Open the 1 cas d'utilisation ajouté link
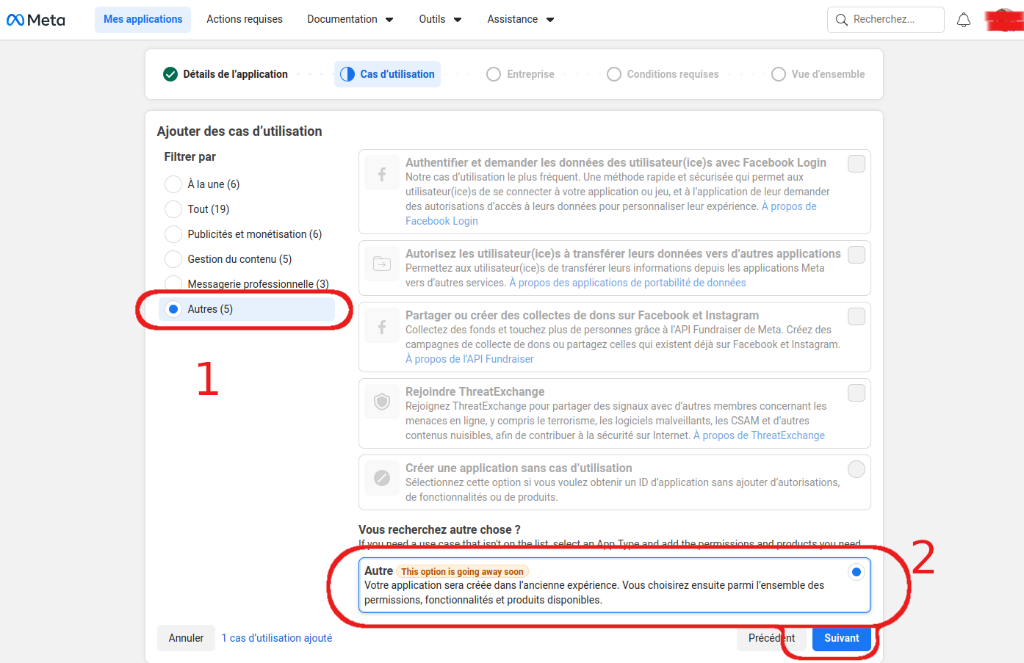 277,638
